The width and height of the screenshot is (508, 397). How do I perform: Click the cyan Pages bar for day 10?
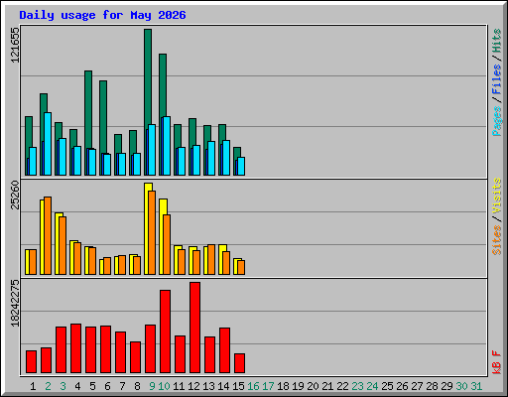[167, 146]
